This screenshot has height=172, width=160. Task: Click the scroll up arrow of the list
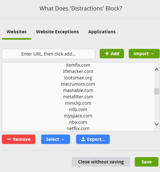click(156, 69)
